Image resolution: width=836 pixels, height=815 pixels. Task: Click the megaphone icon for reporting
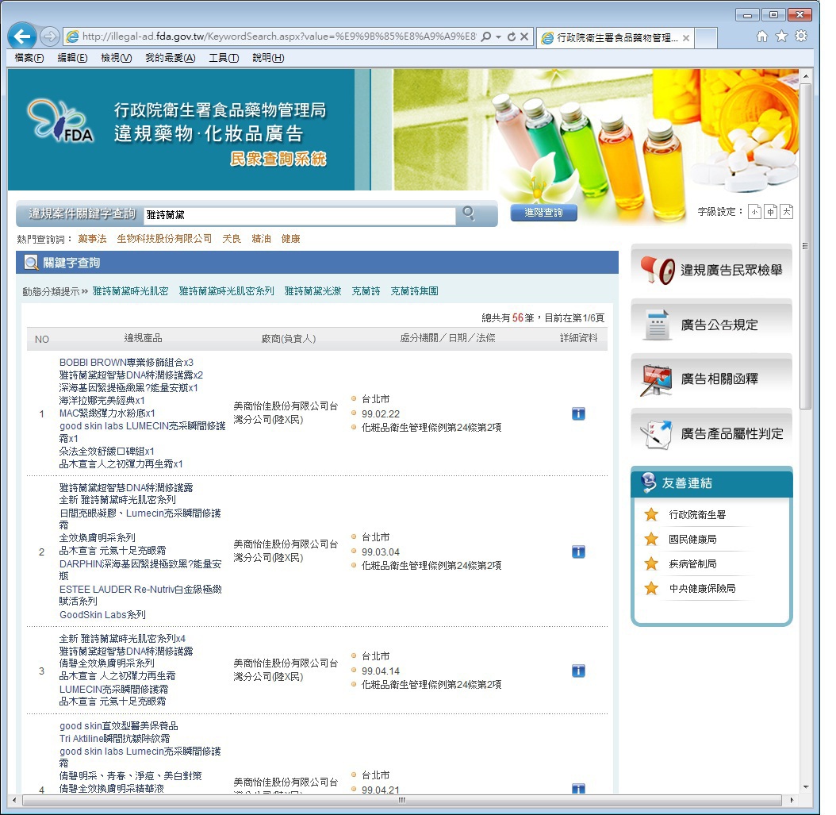coord(657,270)
